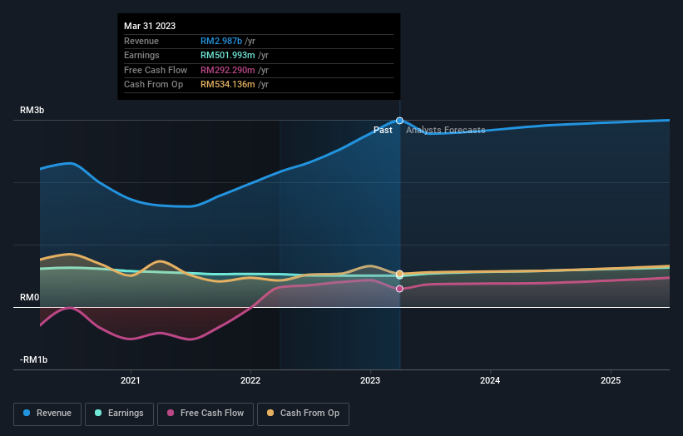Click the 'Revenue' row label in tooltip
This screenshot has height=436, width=683.
pos(141,41)
